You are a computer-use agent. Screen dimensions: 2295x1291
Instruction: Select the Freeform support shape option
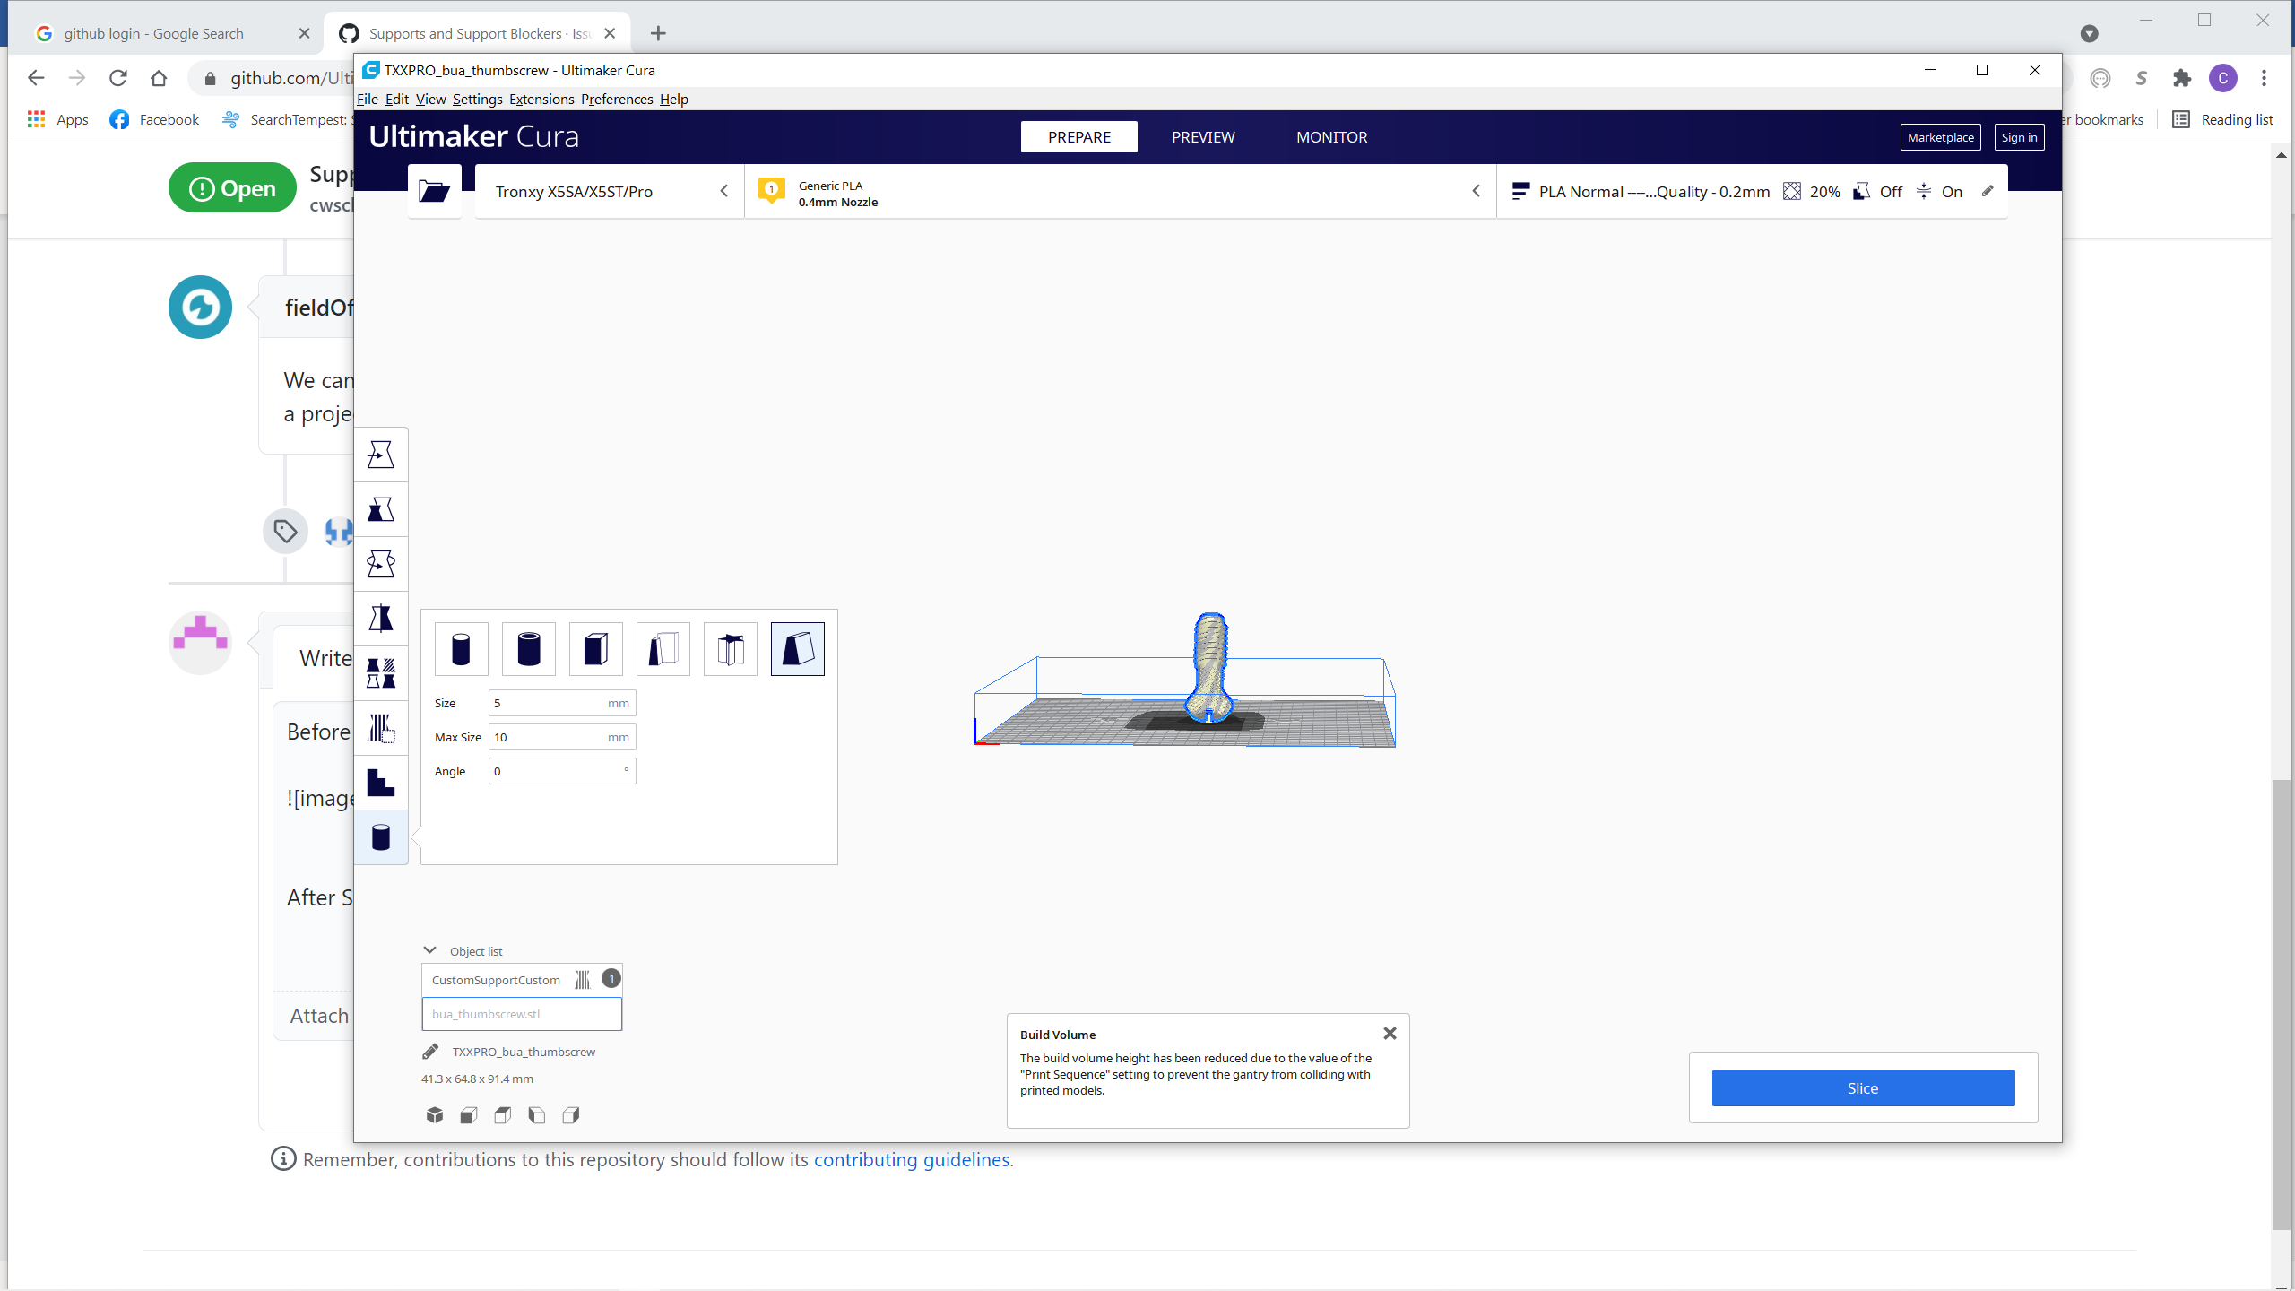pos(730,648)
